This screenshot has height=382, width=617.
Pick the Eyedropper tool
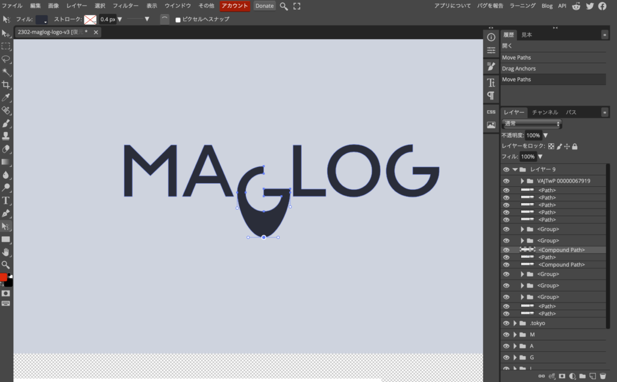(6, 98)
